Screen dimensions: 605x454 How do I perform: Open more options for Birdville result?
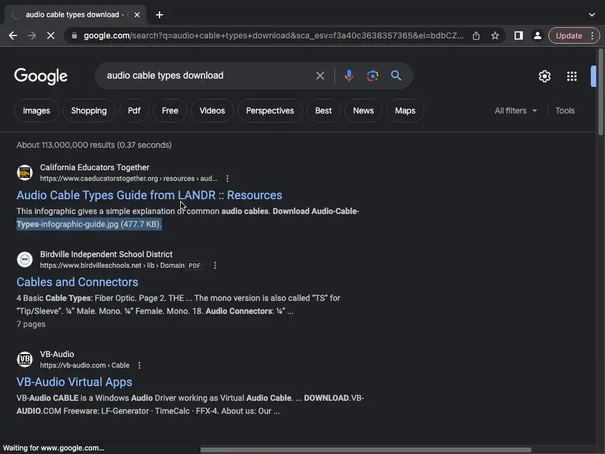pyautogui.click(x=215, y=265)
